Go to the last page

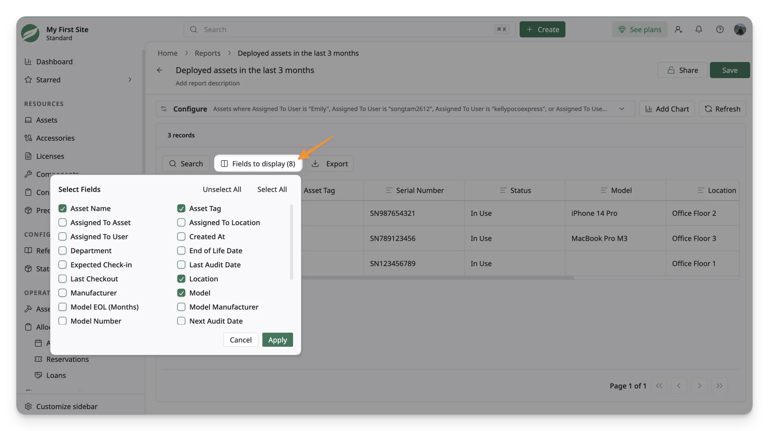point(719,386)
